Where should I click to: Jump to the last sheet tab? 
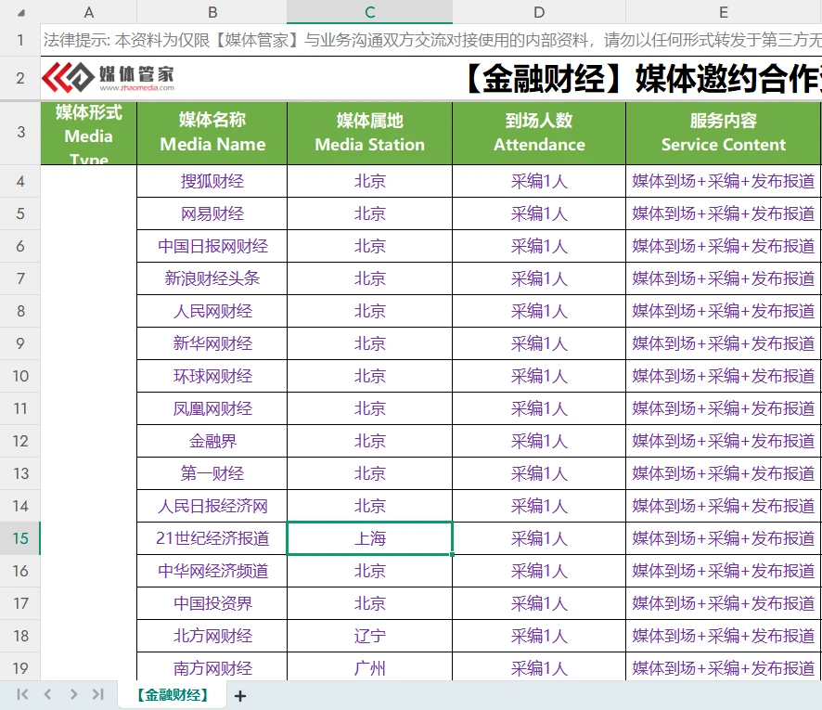pos(98,694)
